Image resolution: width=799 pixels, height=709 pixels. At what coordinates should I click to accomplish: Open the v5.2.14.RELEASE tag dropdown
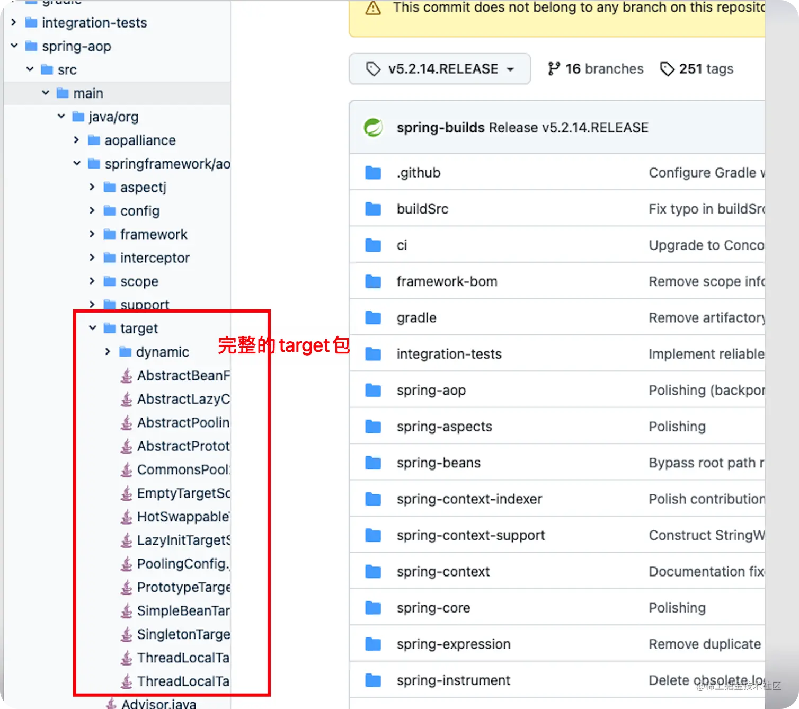[x=440, y=69]
